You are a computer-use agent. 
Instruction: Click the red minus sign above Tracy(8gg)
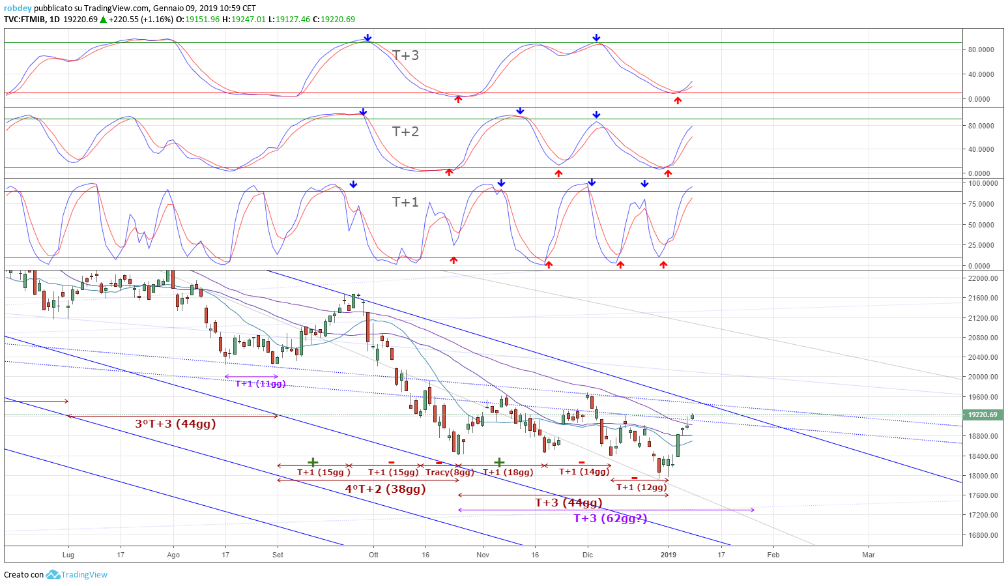pyautogui.click(x=439, y=463)
